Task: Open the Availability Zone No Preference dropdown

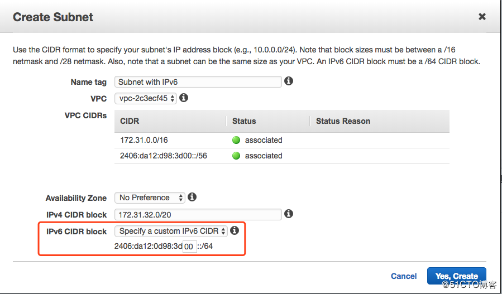Action: point(150,197)
